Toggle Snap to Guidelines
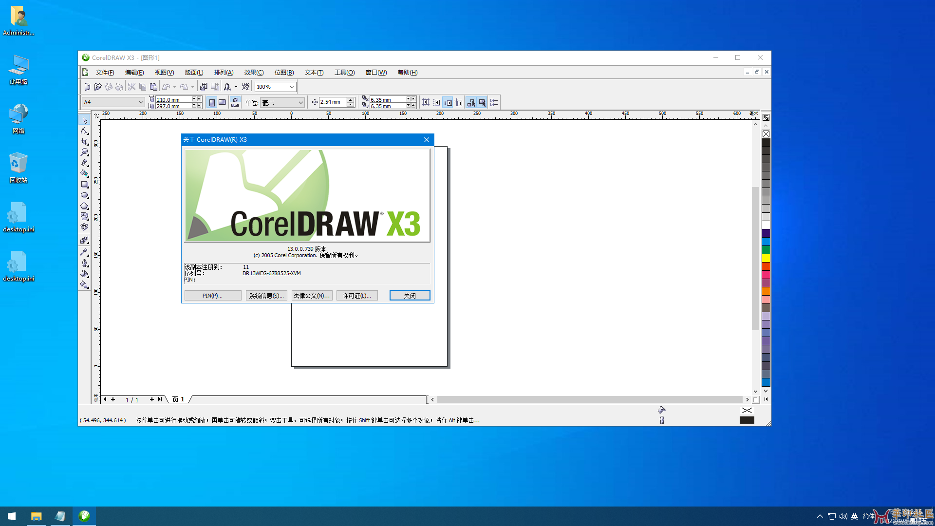935x526 pixels. (437, 102)
